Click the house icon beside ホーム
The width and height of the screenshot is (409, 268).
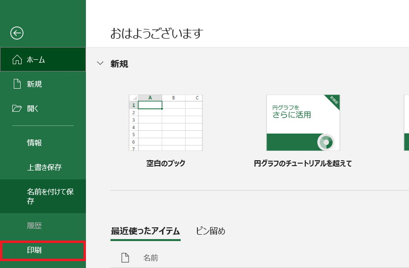click(17, 60)
